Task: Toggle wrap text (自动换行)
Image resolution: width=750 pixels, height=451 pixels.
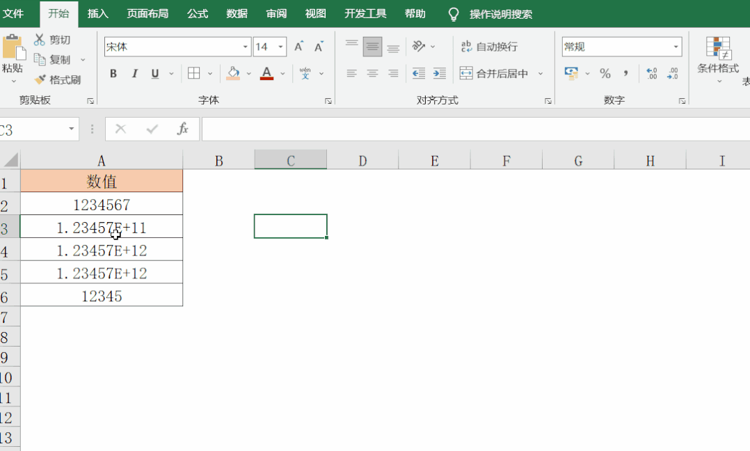Action: click(489, 47)
